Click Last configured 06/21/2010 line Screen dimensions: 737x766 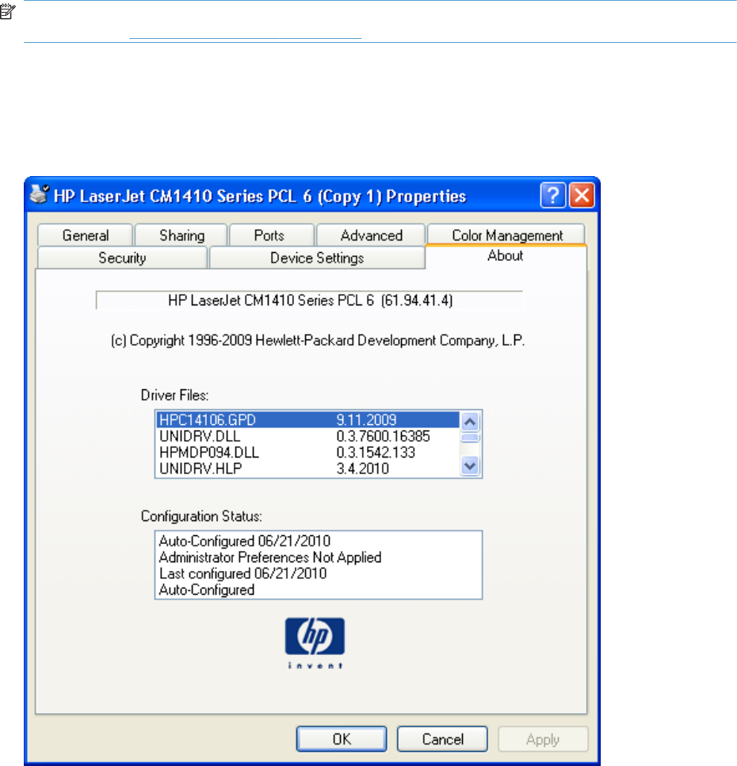[242, 573]
